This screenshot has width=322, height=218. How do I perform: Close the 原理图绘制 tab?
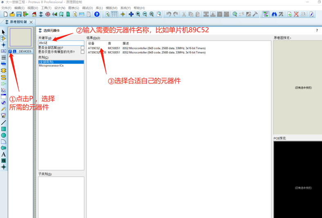(31, 22)
